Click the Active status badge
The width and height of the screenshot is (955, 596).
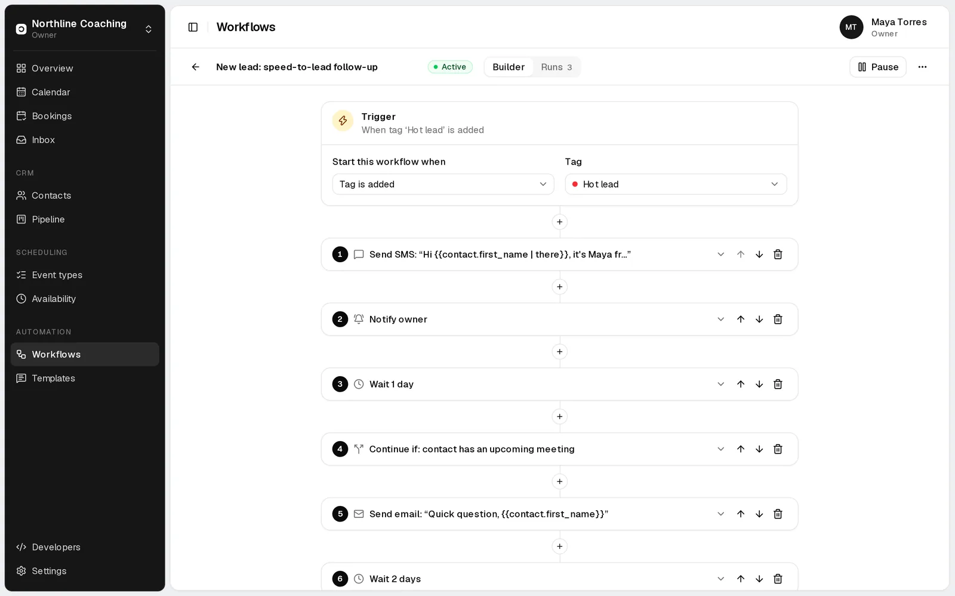pos(450,67)
